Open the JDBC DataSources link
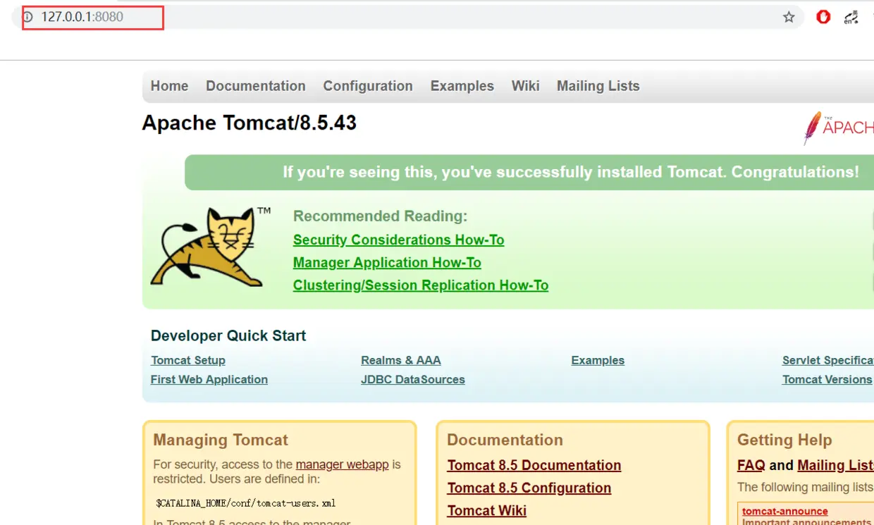874x525 pixels. [413, 379]
